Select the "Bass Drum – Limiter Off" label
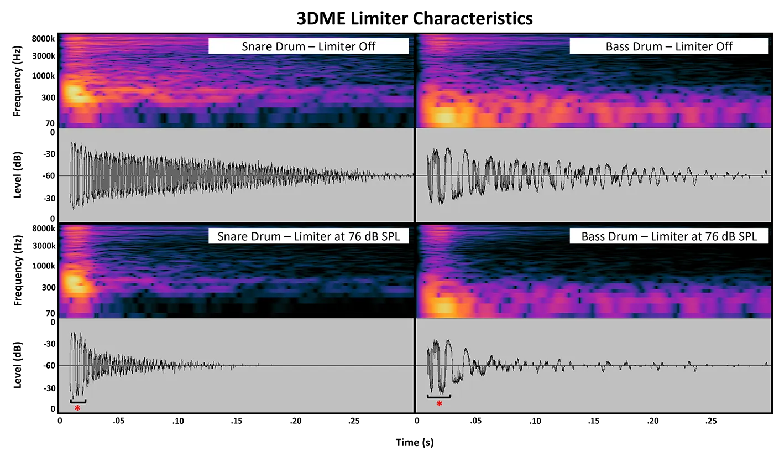The height and width of the screenshot is (456, 774). click(x=669, y=46)
